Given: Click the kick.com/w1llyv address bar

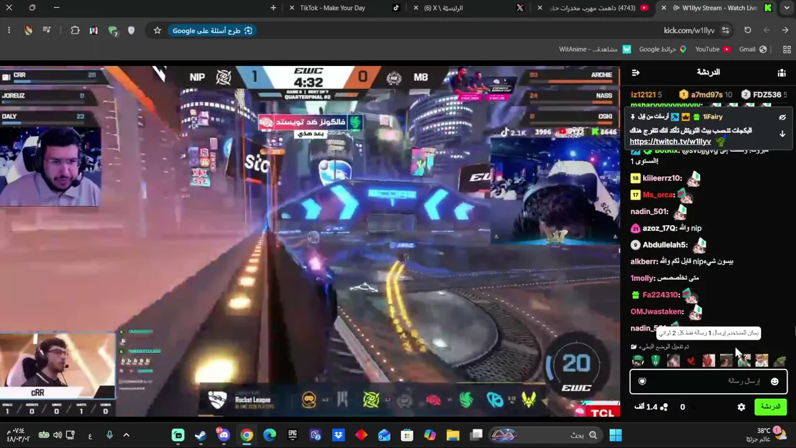Looking at the screenshot, I should point(690,30).
